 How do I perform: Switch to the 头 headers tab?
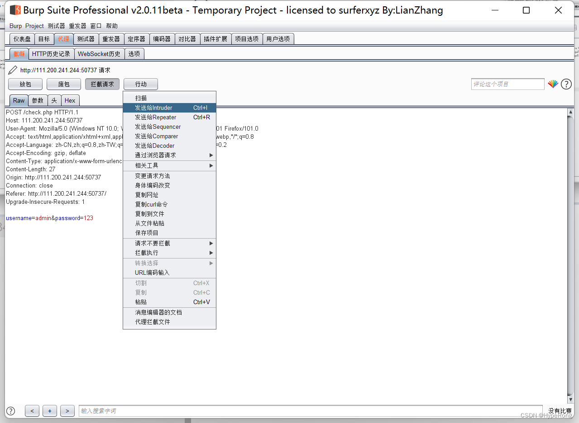[x=54, y=100]
